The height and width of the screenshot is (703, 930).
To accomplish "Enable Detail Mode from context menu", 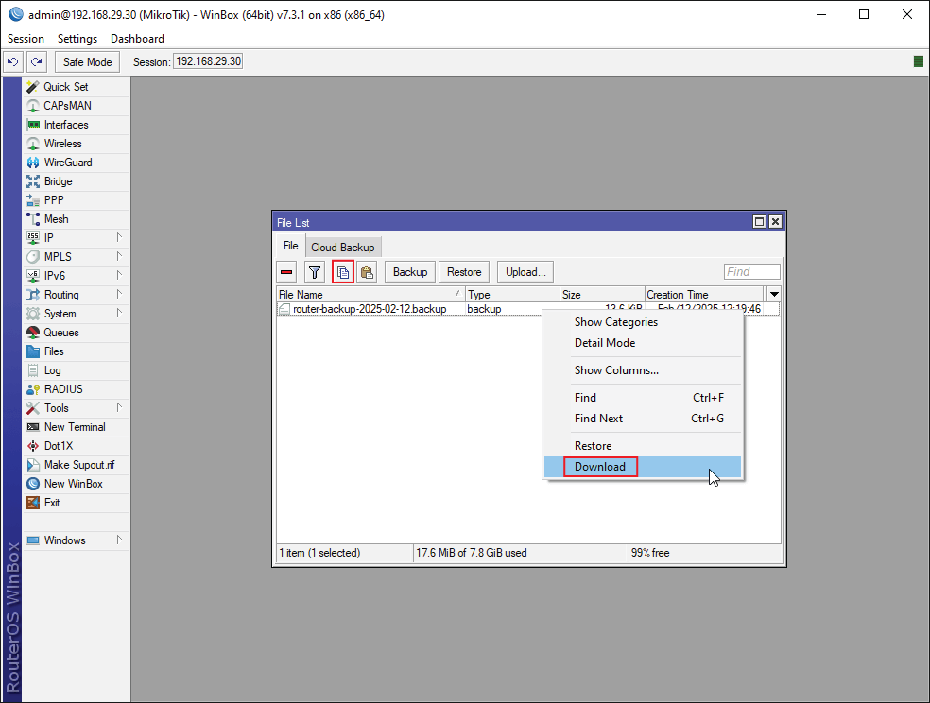I will pyautogui.click(x=604, y=342).
